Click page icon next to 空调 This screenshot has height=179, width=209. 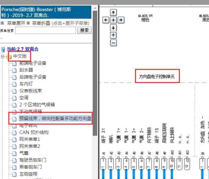point(15,98)
